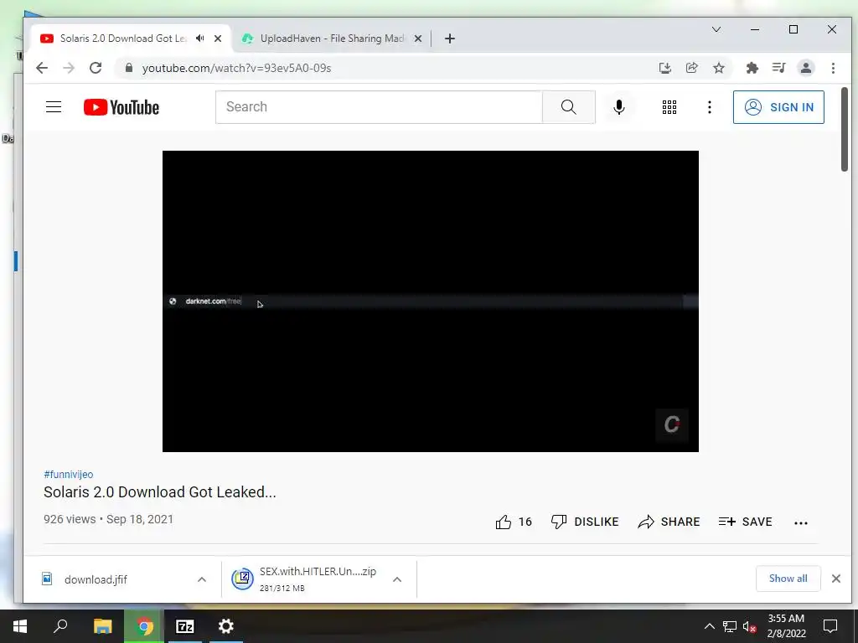Click the DISLIKE button
This screenshot has height=643, width=858.
[x=584, y=522]
